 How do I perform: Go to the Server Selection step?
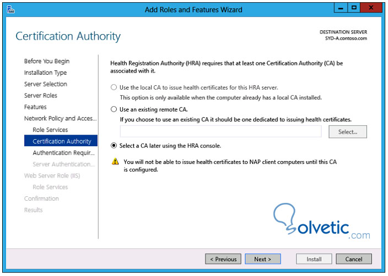(46, 84)
